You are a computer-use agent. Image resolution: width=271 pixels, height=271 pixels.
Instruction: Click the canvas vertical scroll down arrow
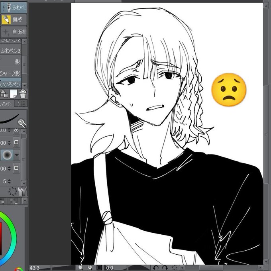pos(266,262)
